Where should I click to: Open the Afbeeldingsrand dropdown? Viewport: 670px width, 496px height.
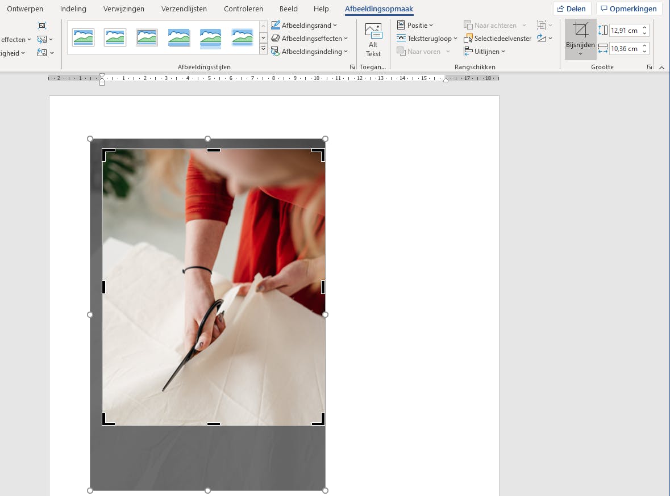[x=304, y=25]
